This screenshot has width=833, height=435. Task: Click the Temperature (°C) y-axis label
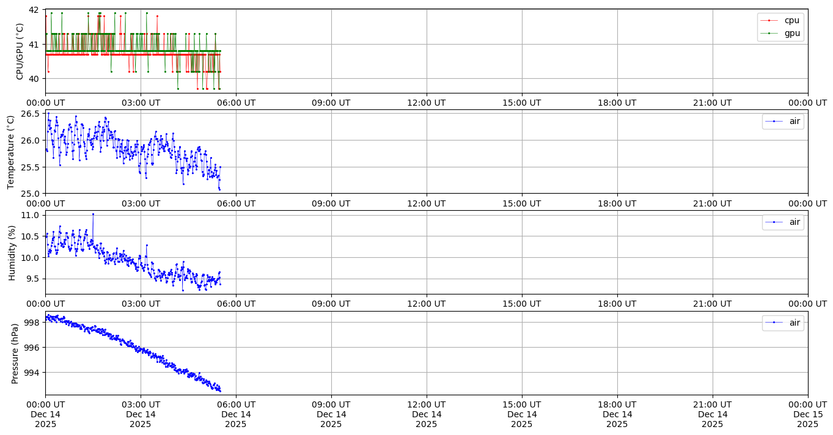coord(11,152)
